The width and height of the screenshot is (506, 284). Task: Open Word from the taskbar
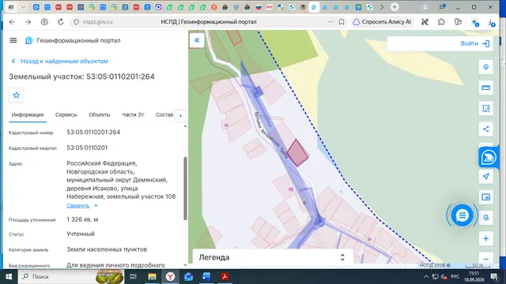[206, 277]
